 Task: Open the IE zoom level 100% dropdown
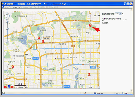(126, 93)
